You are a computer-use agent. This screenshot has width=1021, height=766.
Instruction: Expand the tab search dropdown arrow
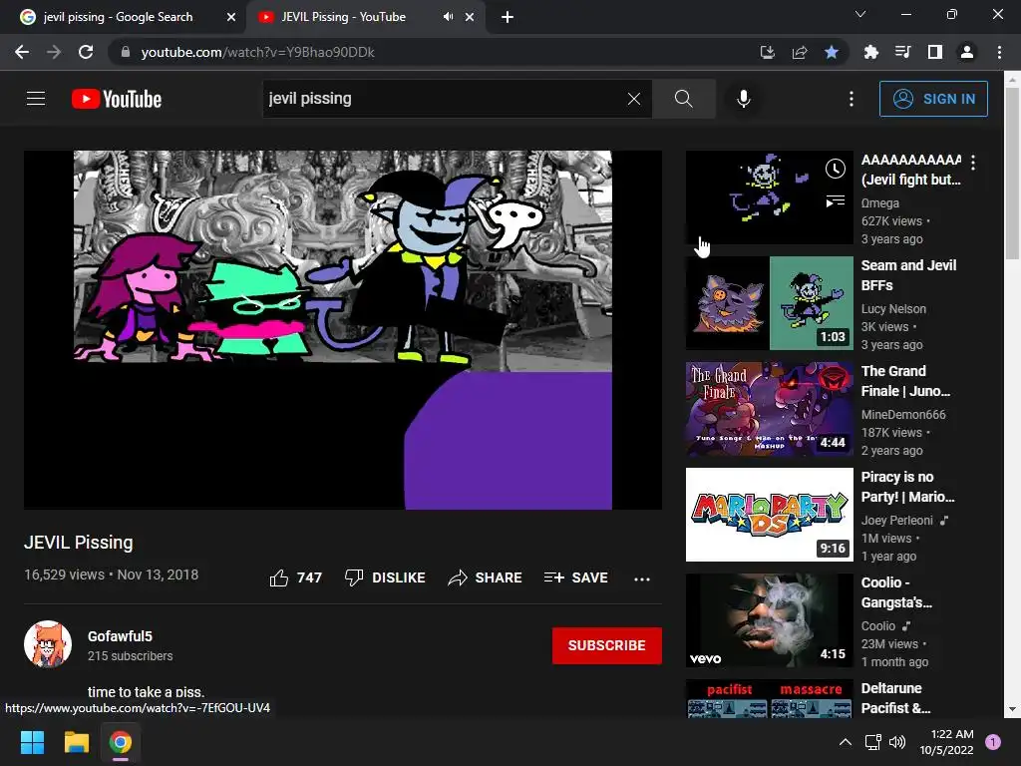point(860,14)
